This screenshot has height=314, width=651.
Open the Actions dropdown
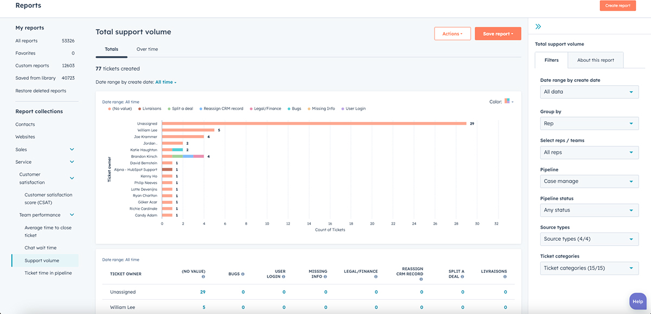coord(452,33)
